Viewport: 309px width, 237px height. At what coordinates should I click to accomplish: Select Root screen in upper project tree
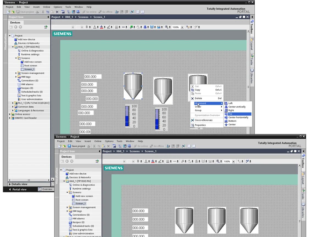[x=30, y=66]
